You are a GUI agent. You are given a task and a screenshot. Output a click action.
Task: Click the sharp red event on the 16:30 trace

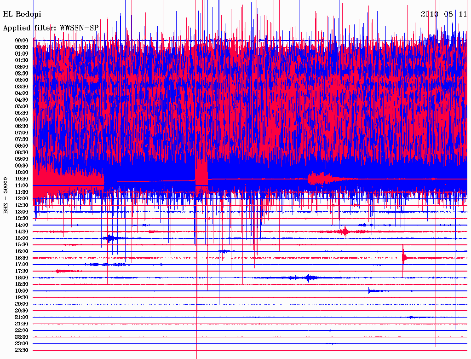coord(404,258)
